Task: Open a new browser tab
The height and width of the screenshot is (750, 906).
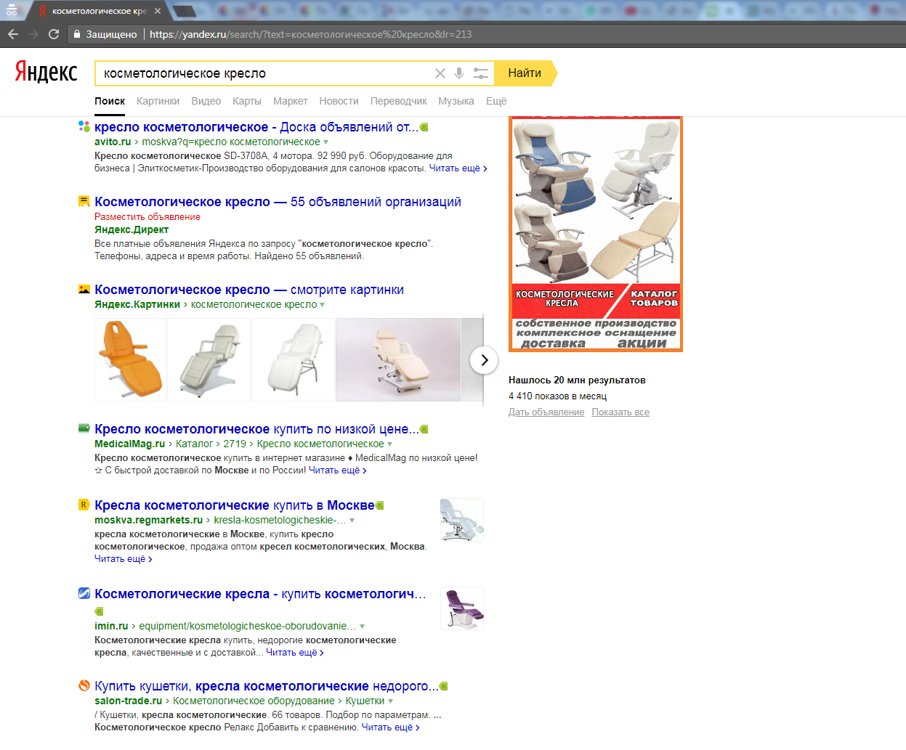Action: pos(185,11)
